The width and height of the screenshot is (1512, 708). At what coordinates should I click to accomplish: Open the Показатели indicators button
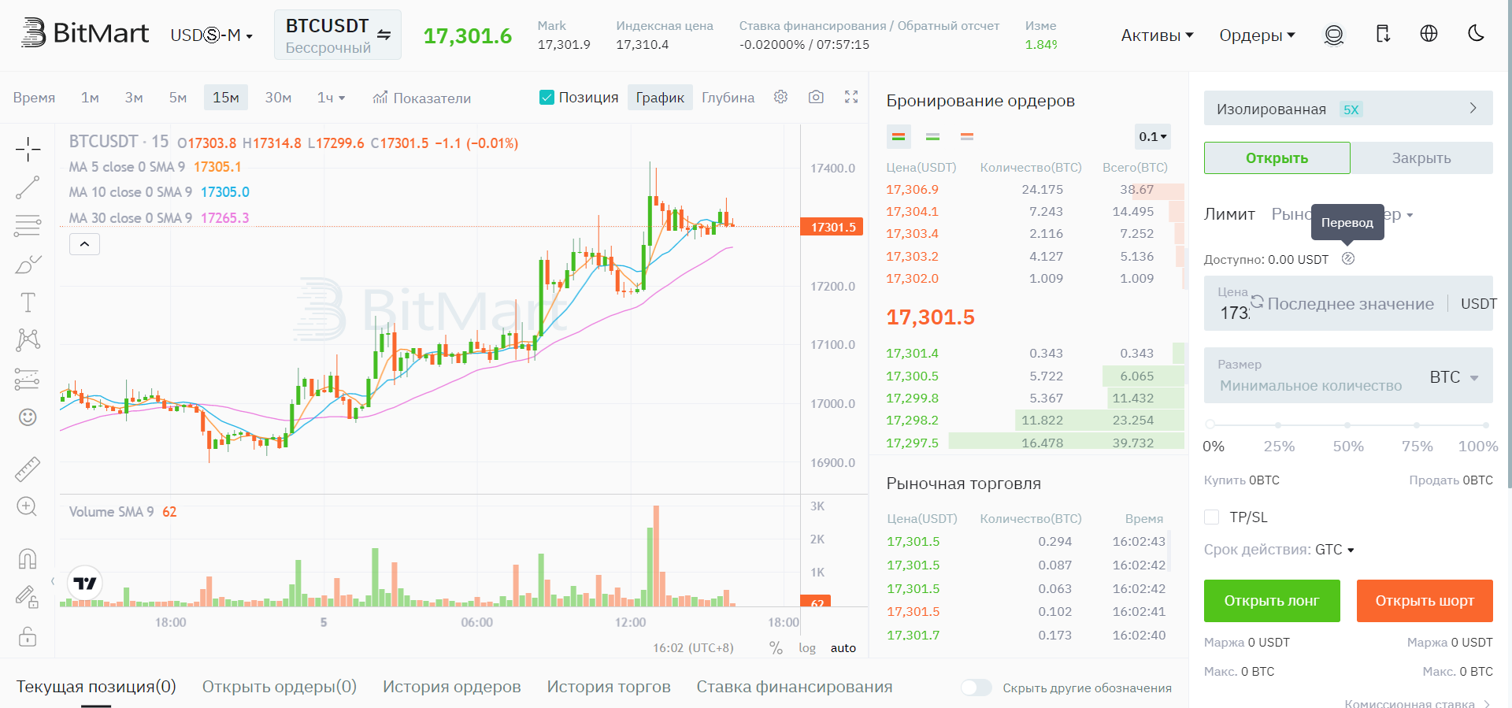coord(421,98)
